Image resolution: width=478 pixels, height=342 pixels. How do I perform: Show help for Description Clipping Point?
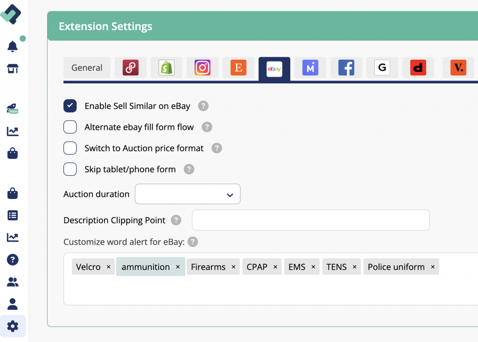point(176,220)
